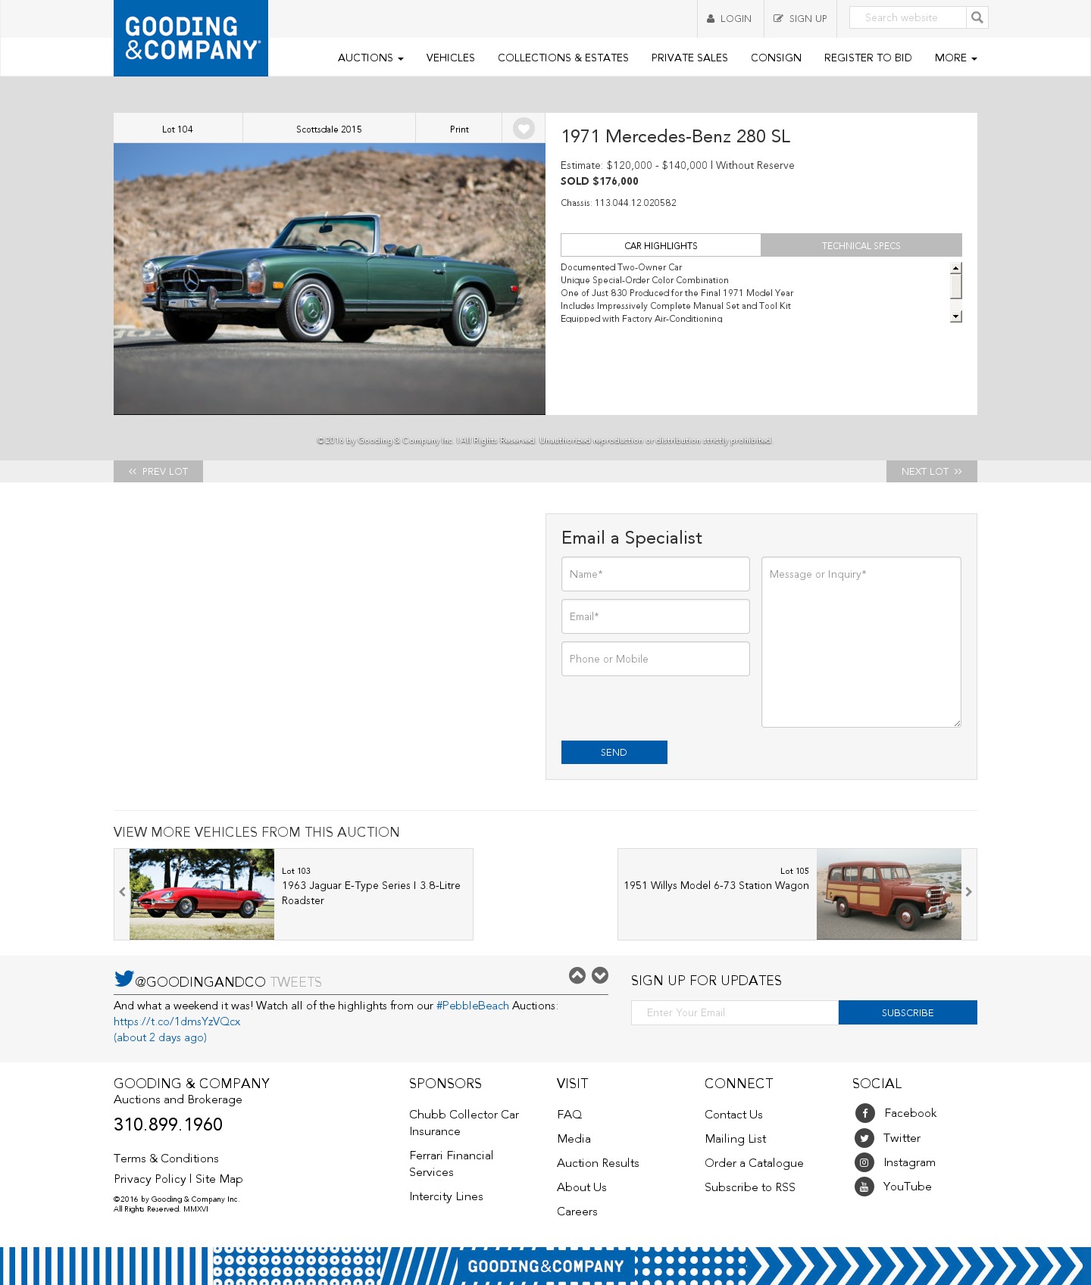Click the Message or Inquiry textarea
1091x1285 pixels.
point(861,642)
